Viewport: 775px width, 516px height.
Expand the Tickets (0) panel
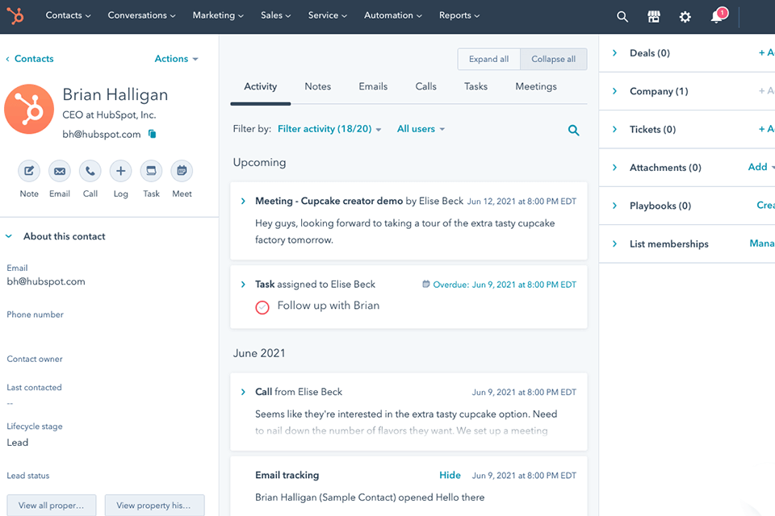(x=615, y=129)
